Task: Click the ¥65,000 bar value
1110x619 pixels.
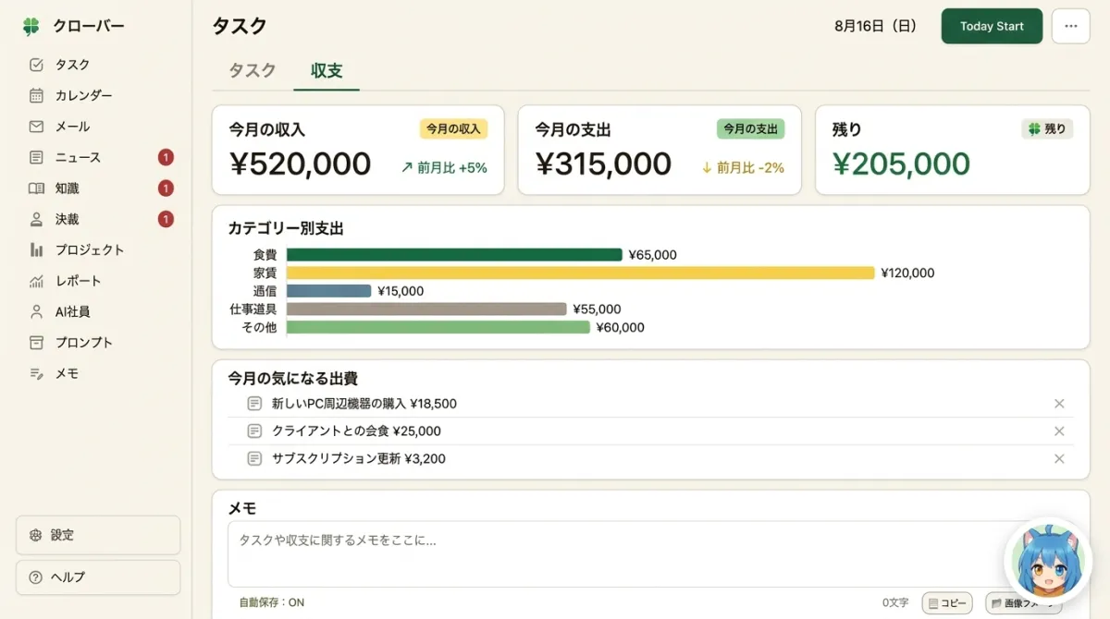Action: tap(652, 255)
